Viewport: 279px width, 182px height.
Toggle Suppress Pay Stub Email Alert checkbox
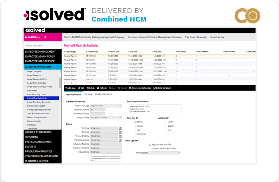point(150,149)
